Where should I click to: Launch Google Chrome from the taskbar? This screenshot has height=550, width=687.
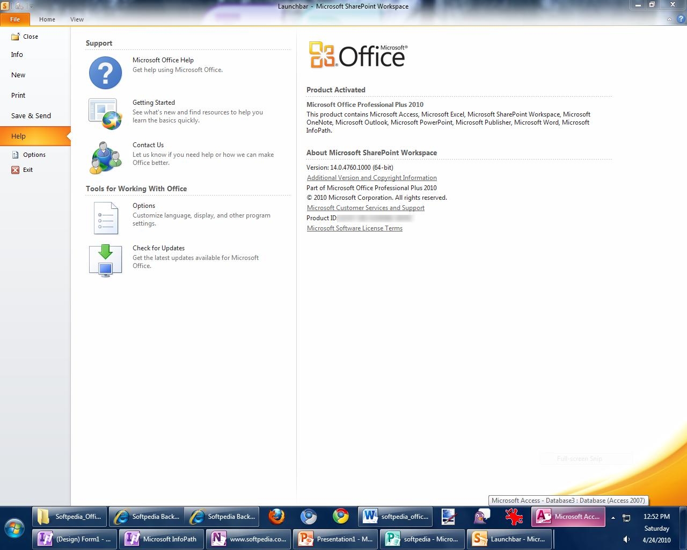pos(340,517)
